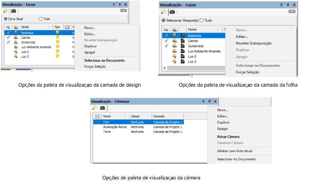Select cameras tab icon in Câmeras palette
The image size is (325, 185).
102,108
